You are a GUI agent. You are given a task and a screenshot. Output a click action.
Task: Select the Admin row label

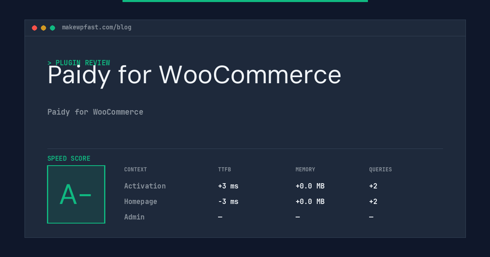pyautogui.click(x=134, y=217)
